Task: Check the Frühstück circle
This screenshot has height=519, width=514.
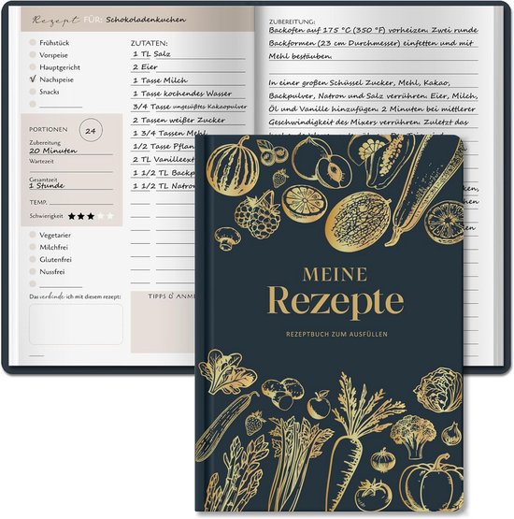Action: coord(33,42)
